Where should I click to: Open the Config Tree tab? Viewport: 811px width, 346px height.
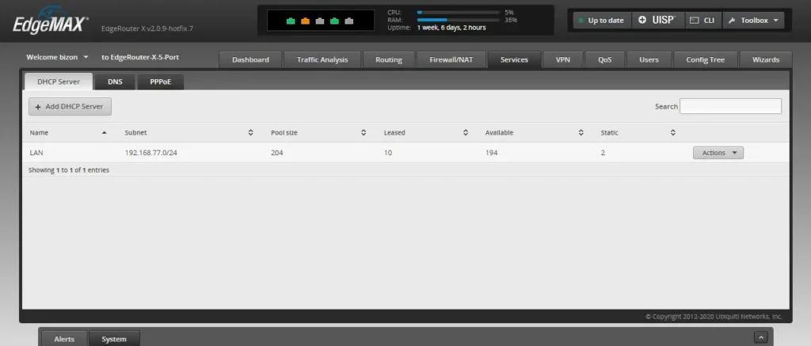pos(705,59)
